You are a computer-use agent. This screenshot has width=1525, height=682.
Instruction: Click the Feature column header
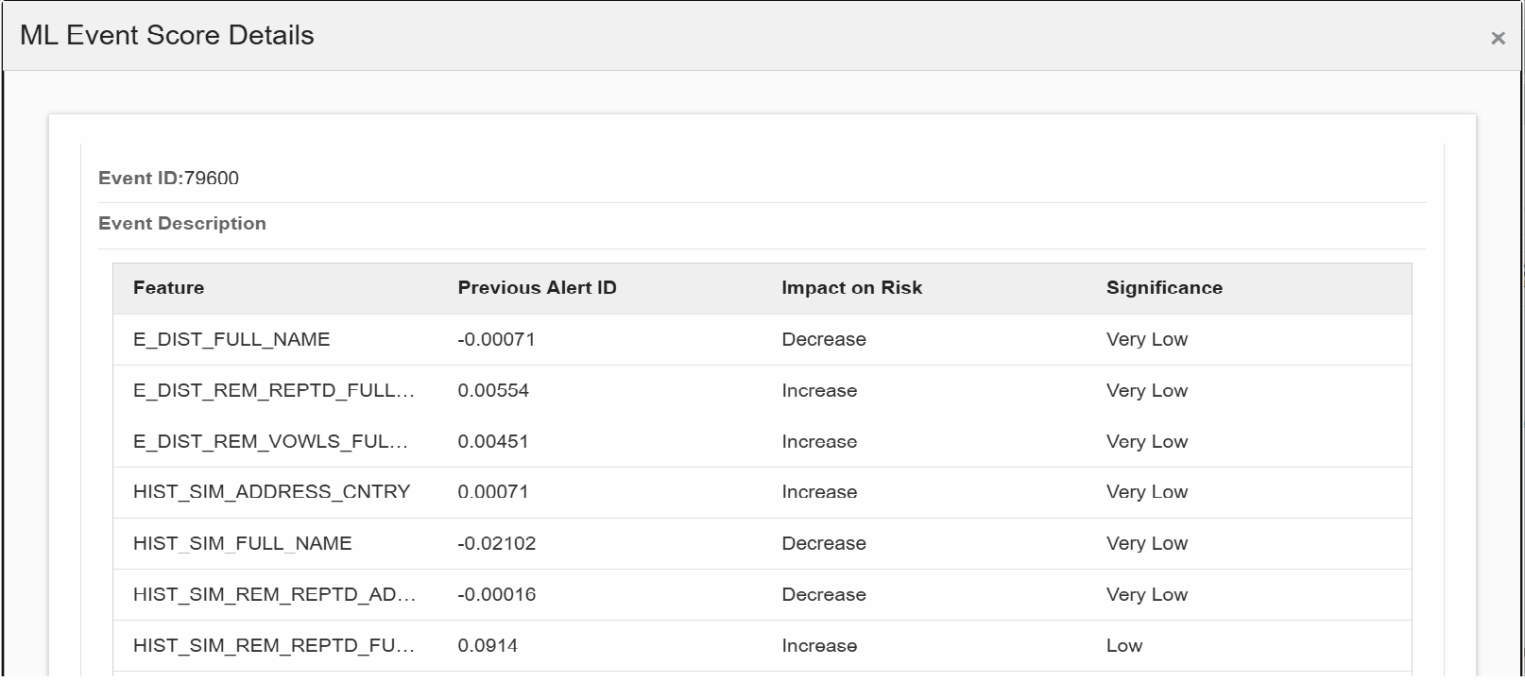point(168,288)
